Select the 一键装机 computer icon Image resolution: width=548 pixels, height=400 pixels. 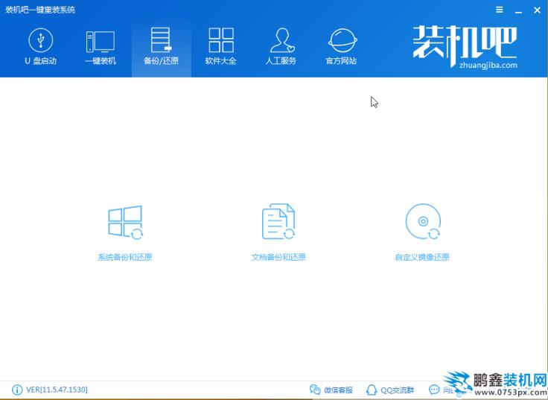click(x=101, y=42)
